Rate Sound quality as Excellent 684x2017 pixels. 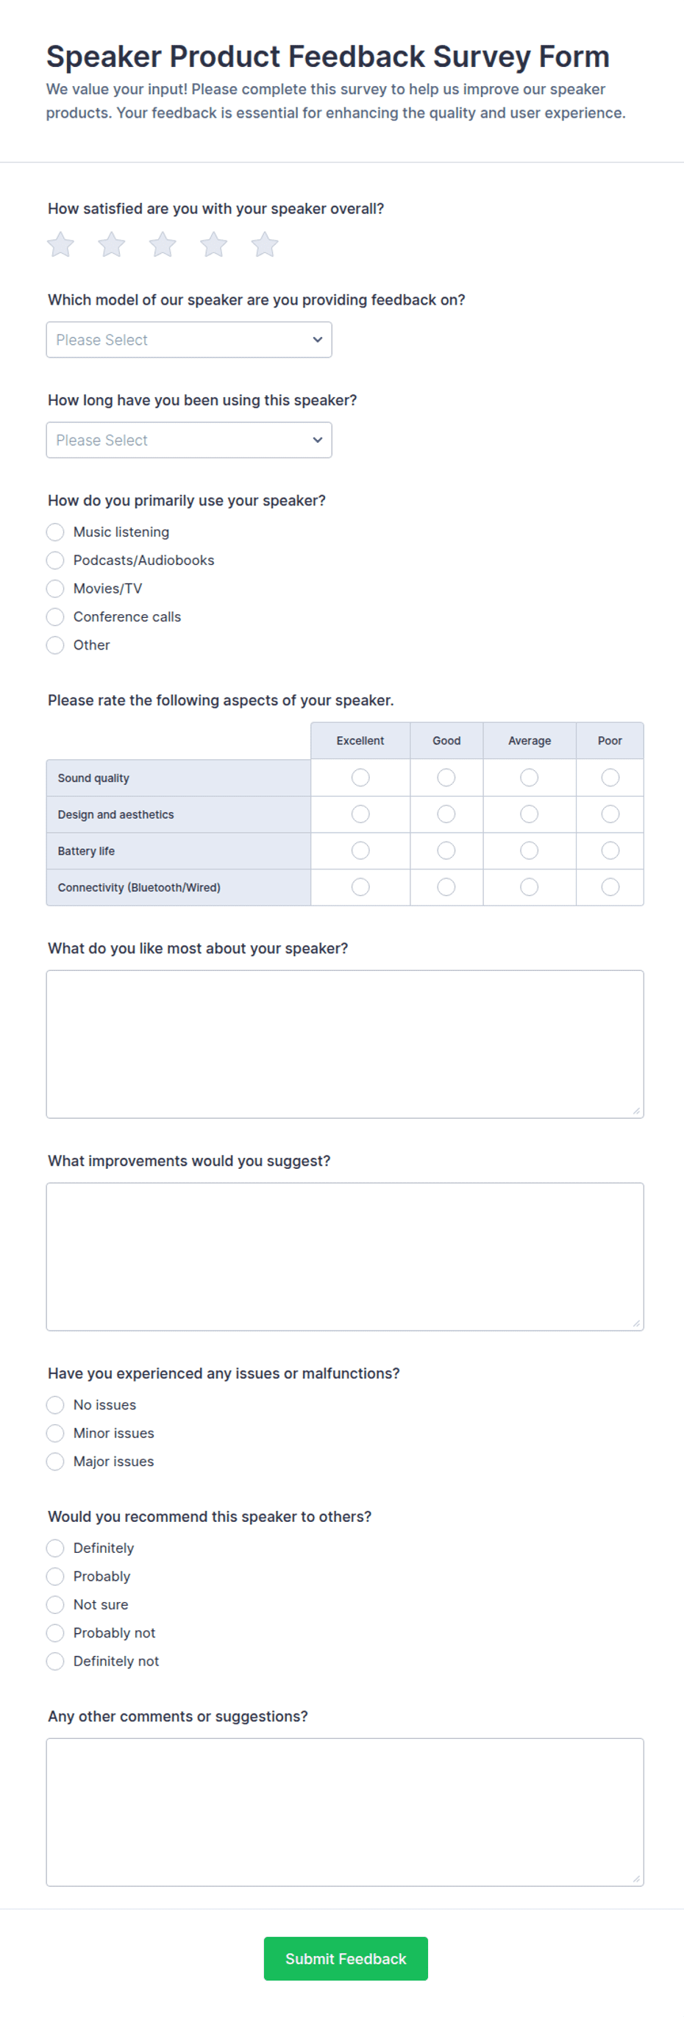360,778
